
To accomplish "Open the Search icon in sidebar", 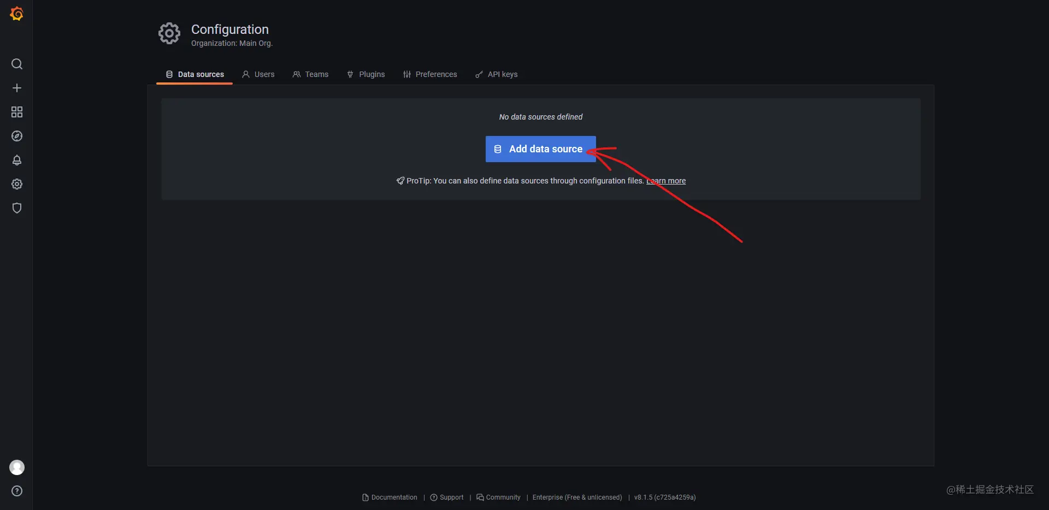I will pos(17,64).
